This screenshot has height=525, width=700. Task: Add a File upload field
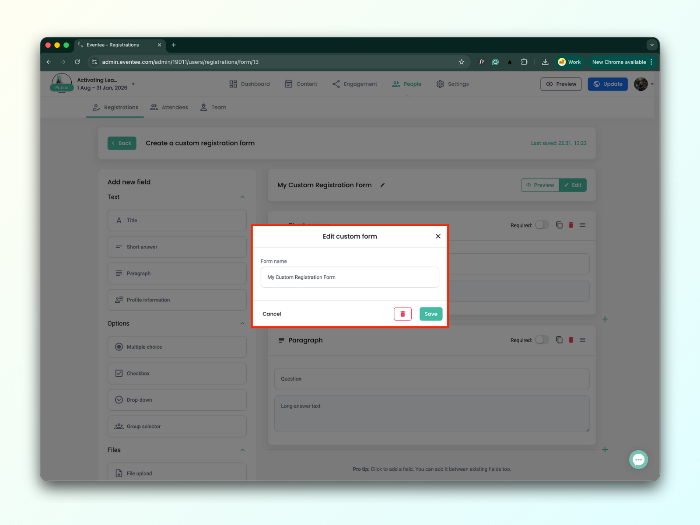(x=177, y=472)
